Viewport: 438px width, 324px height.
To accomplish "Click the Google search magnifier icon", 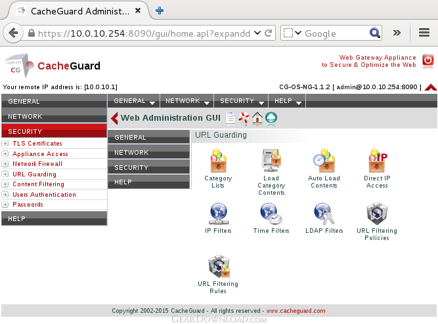I will click(374, 33).
